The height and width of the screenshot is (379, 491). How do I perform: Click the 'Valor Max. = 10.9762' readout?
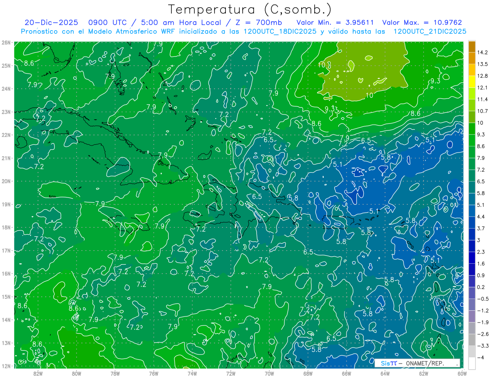tap(422, 22)
